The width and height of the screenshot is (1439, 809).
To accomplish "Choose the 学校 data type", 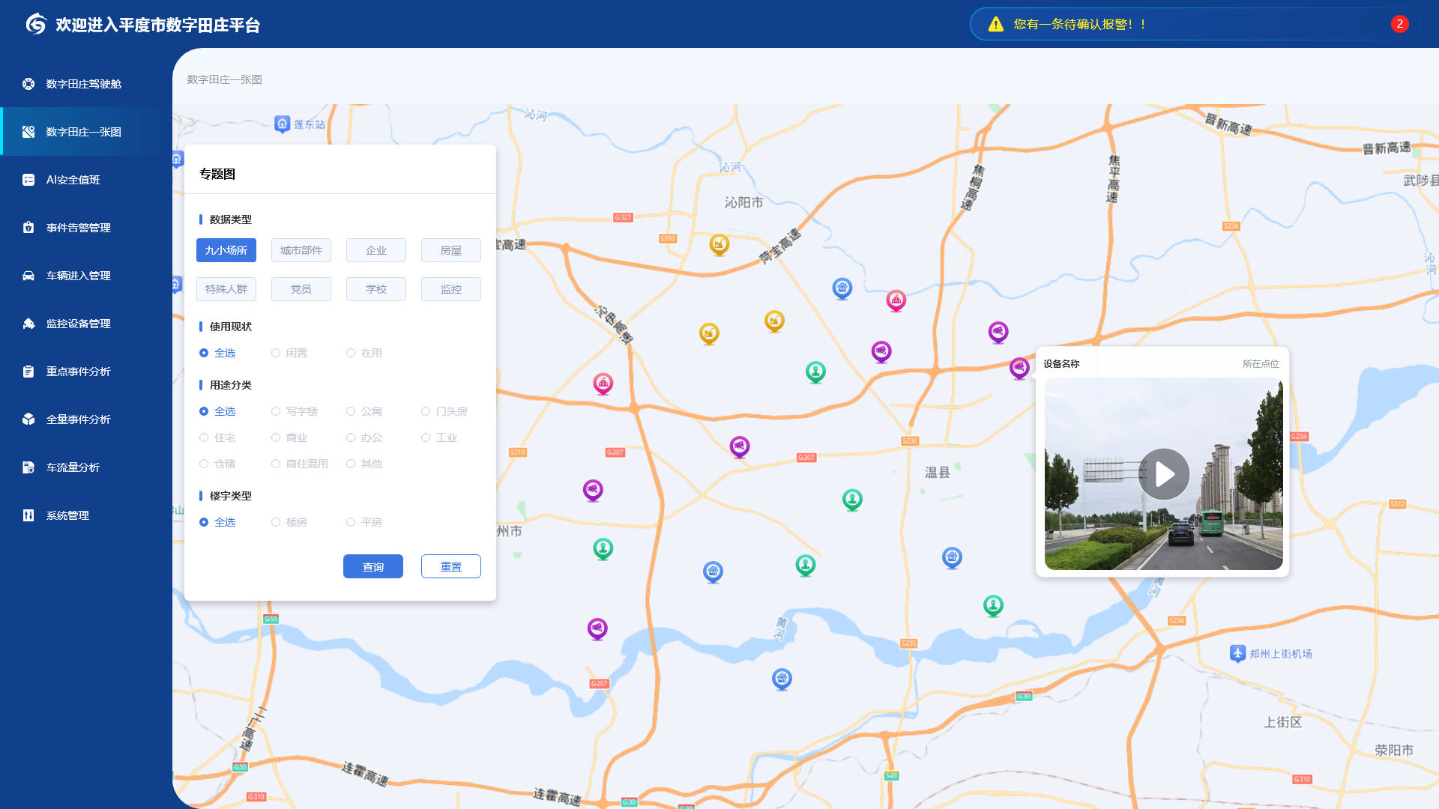I will pyautogui.click(x=376, y=289).
